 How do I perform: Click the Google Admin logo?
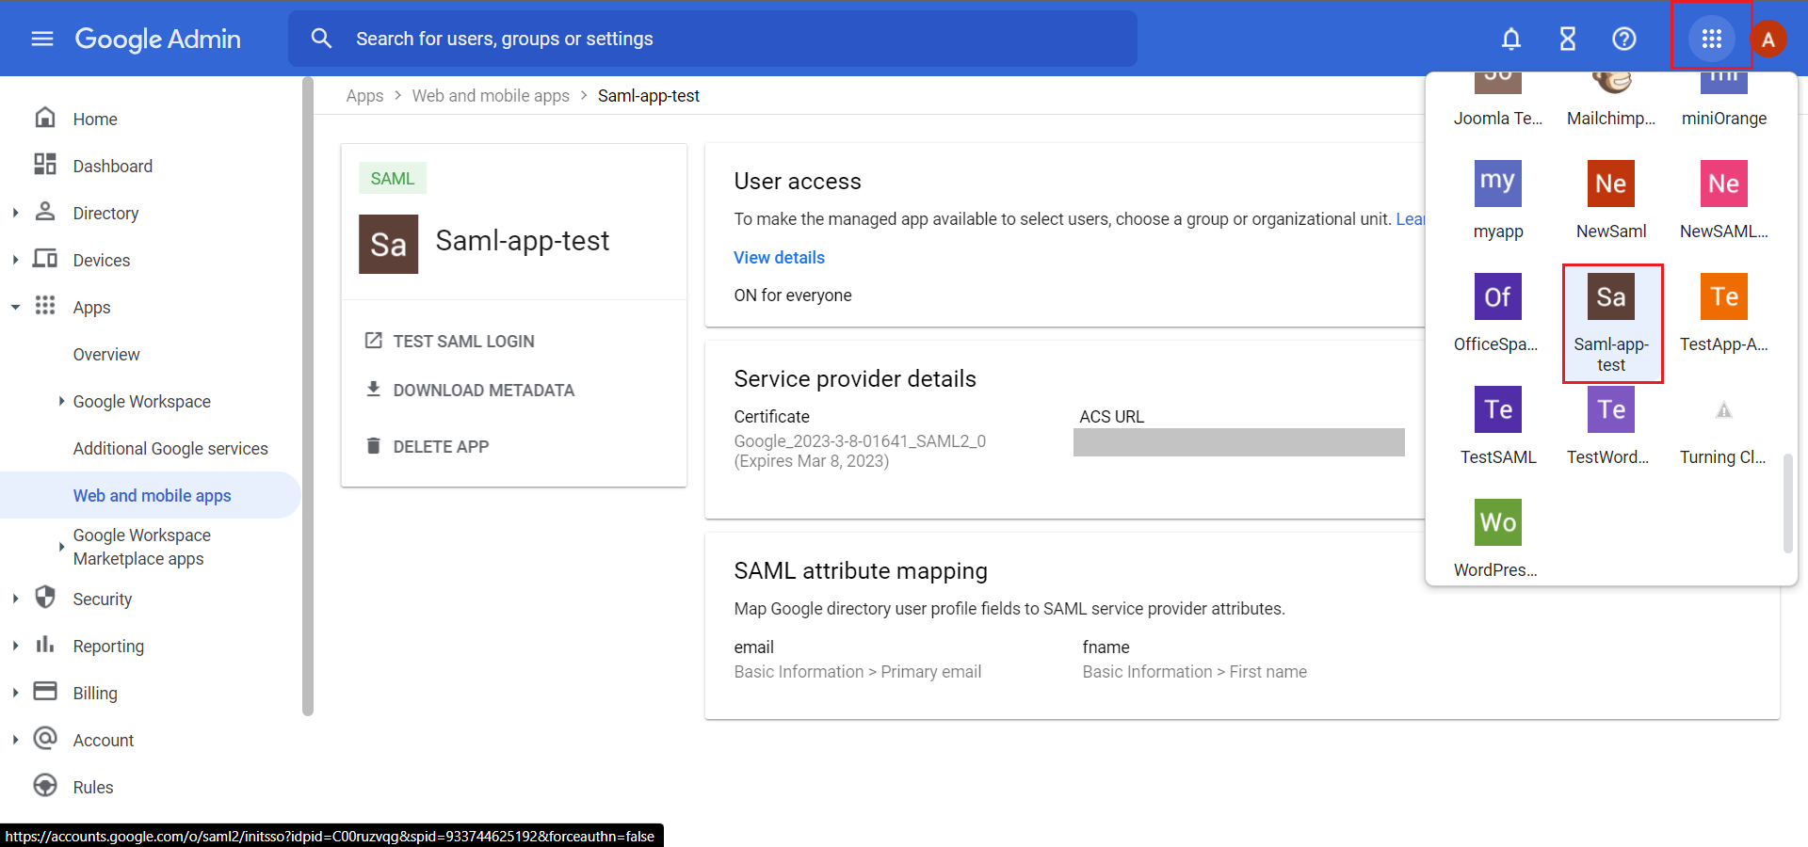pos(157,39)
